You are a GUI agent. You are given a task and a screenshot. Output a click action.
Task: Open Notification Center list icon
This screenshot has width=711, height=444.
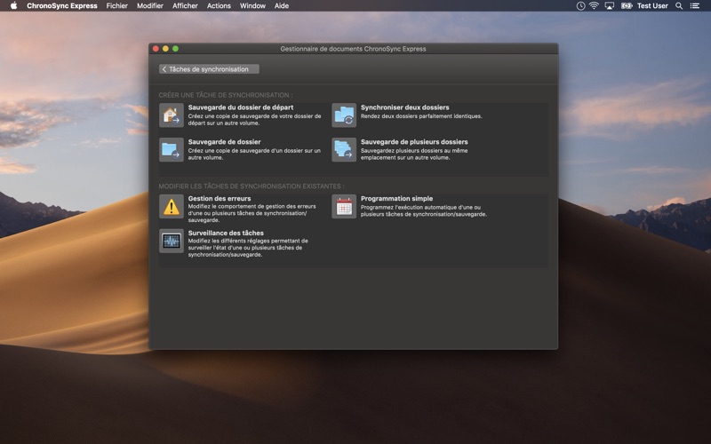[x=695, y=6]
